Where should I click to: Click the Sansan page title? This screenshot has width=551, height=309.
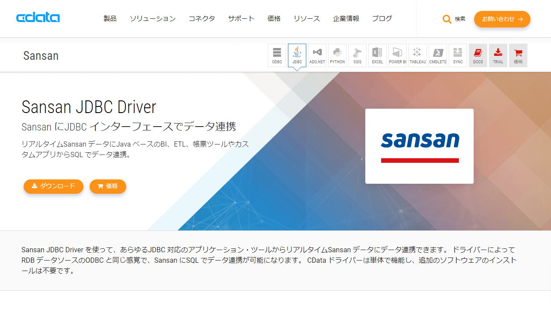(41, 56)
